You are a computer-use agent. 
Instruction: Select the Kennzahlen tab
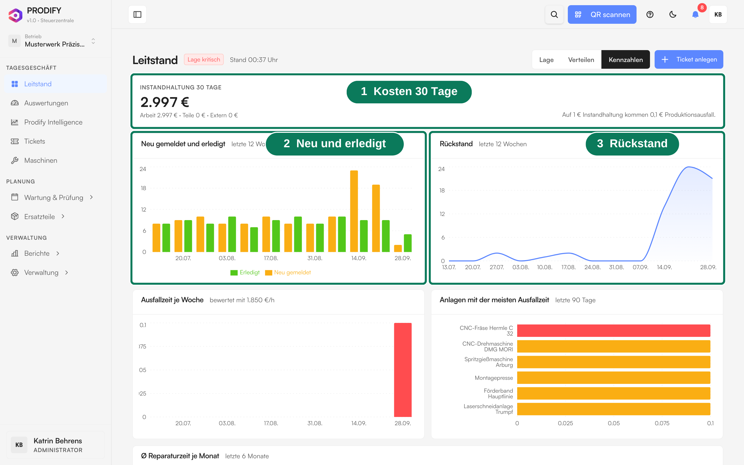[x=626, y=60]
